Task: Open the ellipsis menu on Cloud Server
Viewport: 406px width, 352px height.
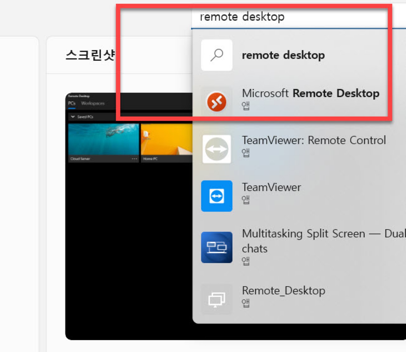Action: click(x=134, y=159)
